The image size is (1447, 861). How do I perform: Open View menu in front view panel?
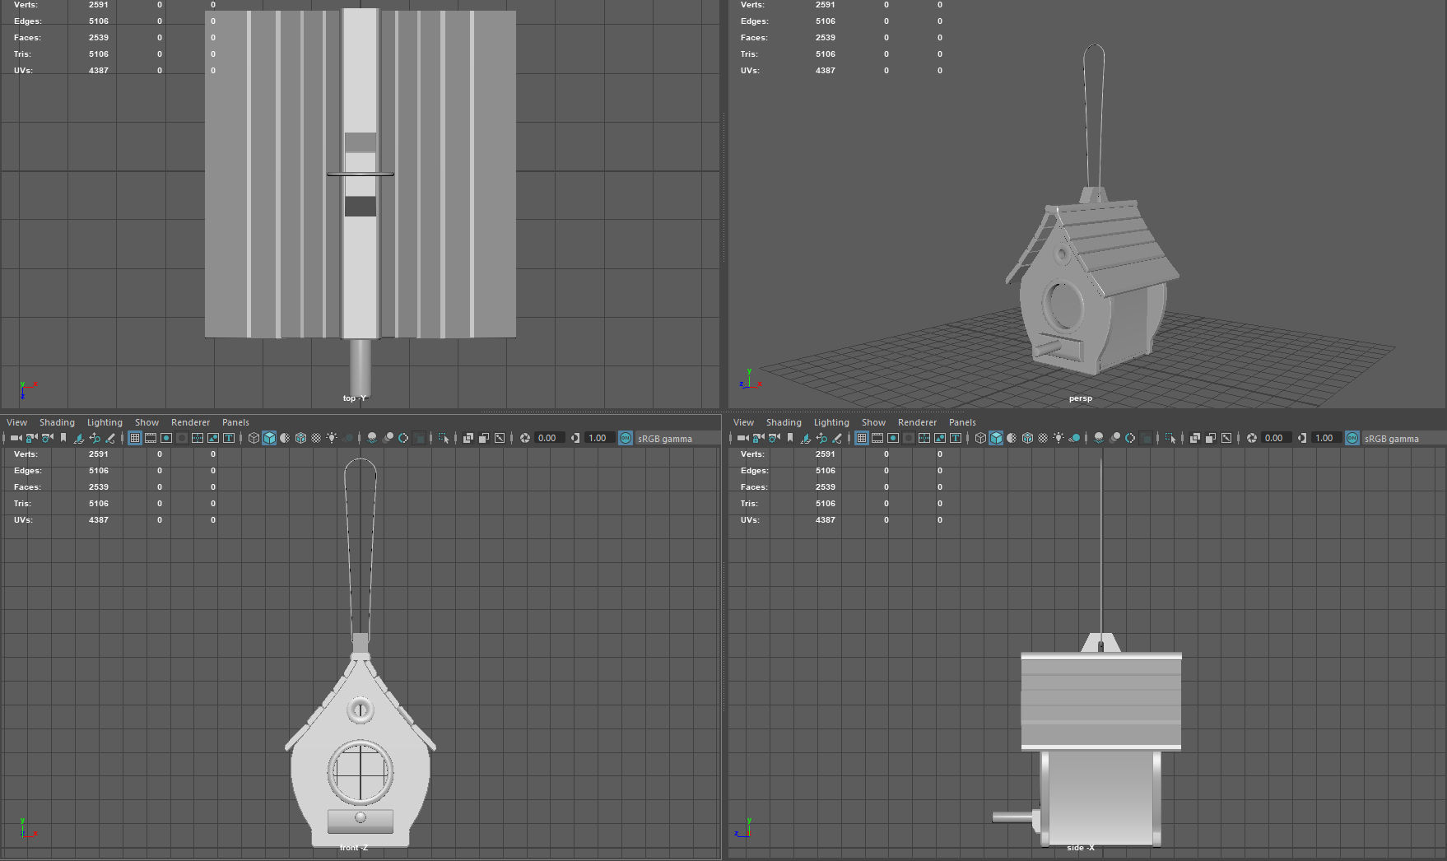click(16, 422)
